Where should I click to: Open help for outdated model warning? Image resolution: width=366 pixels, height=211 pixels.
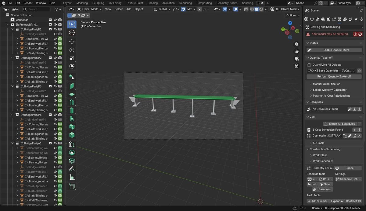[355, 34]
